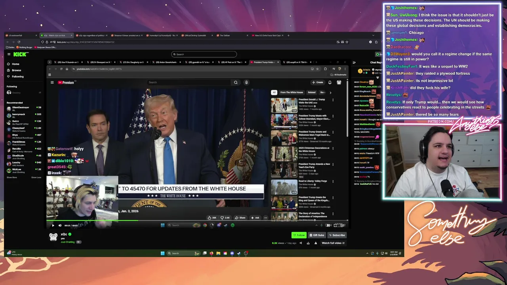Collapse the Kick Chat Replay panel
Screen dimensions: 507x285
[x=354, y=62]
